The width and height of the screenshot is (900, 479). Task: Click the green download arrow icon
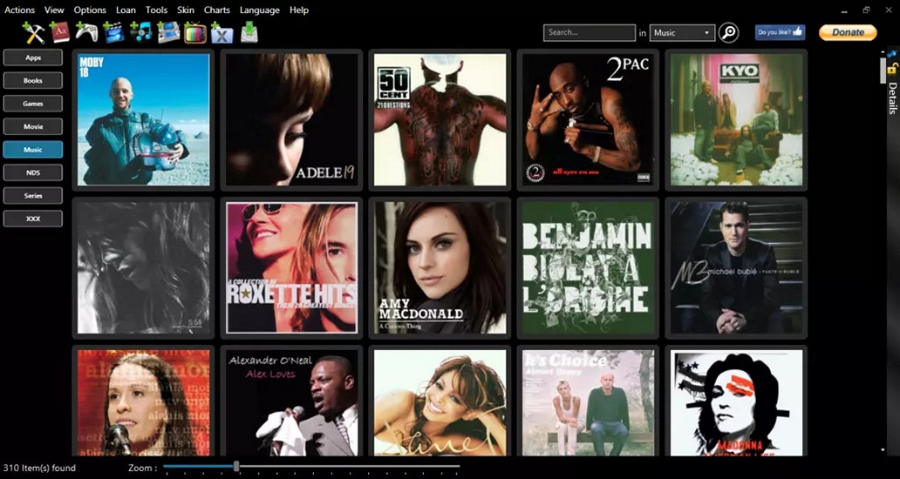(249, 32)
